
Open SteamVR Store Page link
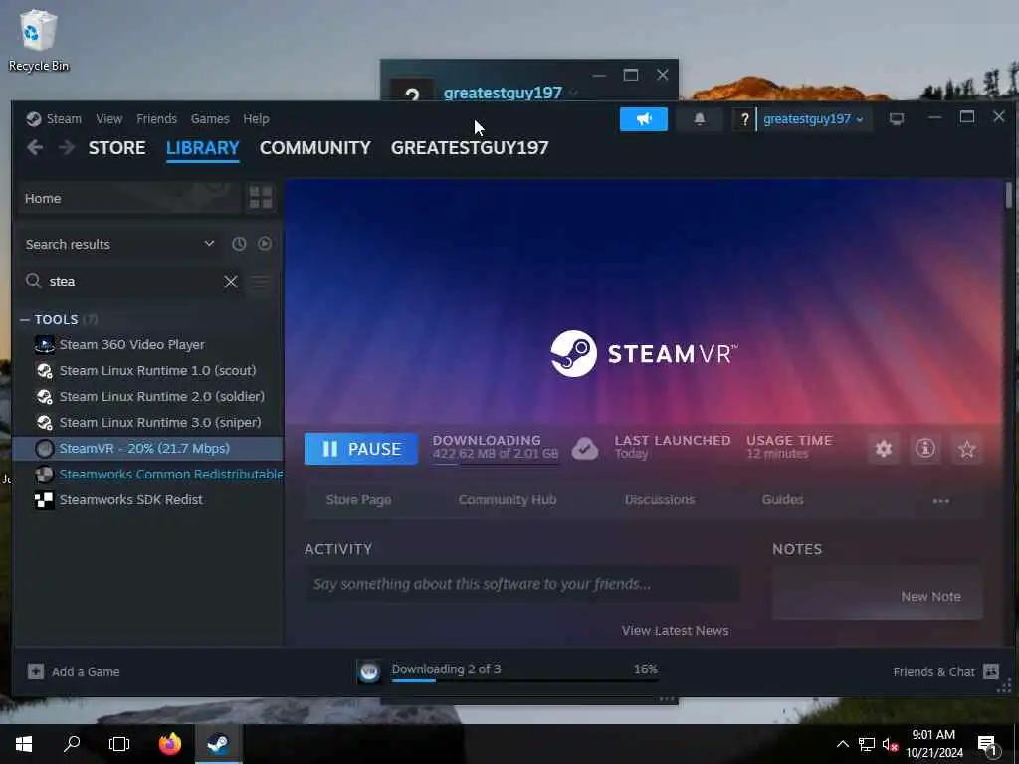coord(358,500)
